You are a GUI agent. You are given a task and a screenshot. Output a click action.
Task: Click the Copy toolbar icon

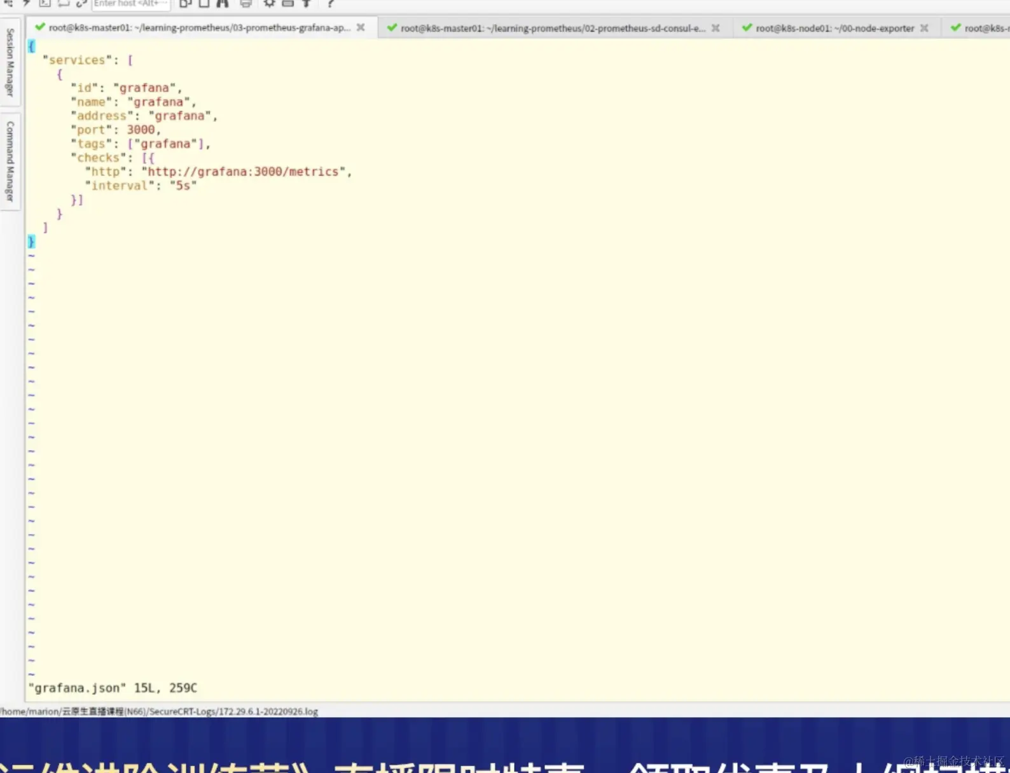tap(186, 3)
